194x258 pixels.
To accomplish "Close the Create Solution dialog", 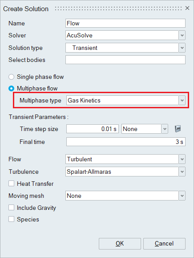I will (187, 8).
